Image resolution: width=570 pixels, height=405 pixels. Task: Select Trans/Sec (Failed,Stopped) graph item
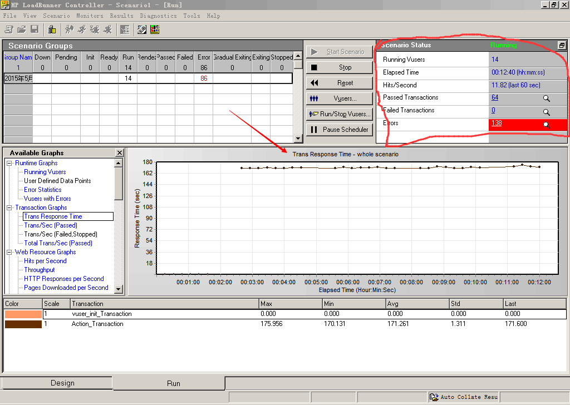(61, 234)
